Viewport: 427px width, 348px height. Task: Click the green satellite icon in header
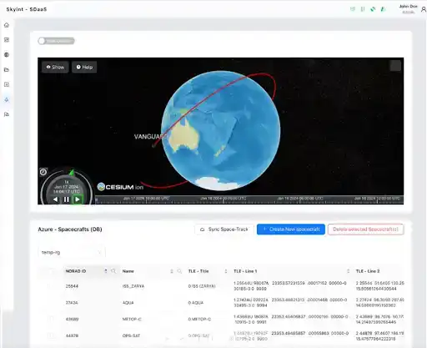(x=373, y=9)
